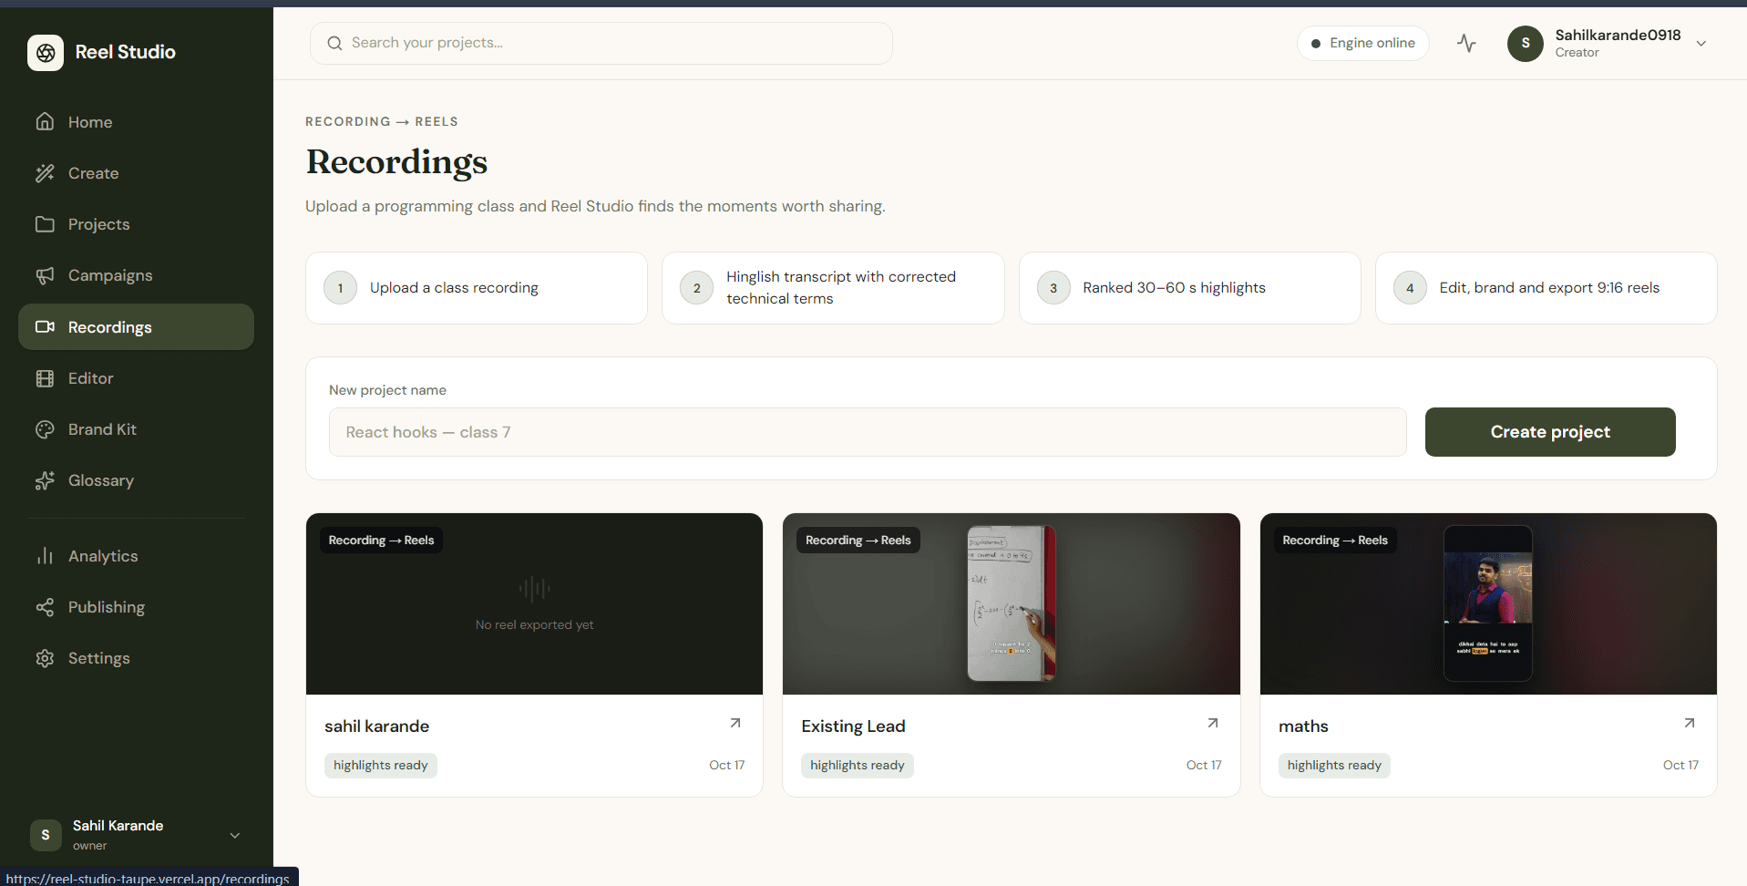Click the Engine online status pill
Image resolution: width=1747 pixels, height=886 pixels.
click(1363, 43)
